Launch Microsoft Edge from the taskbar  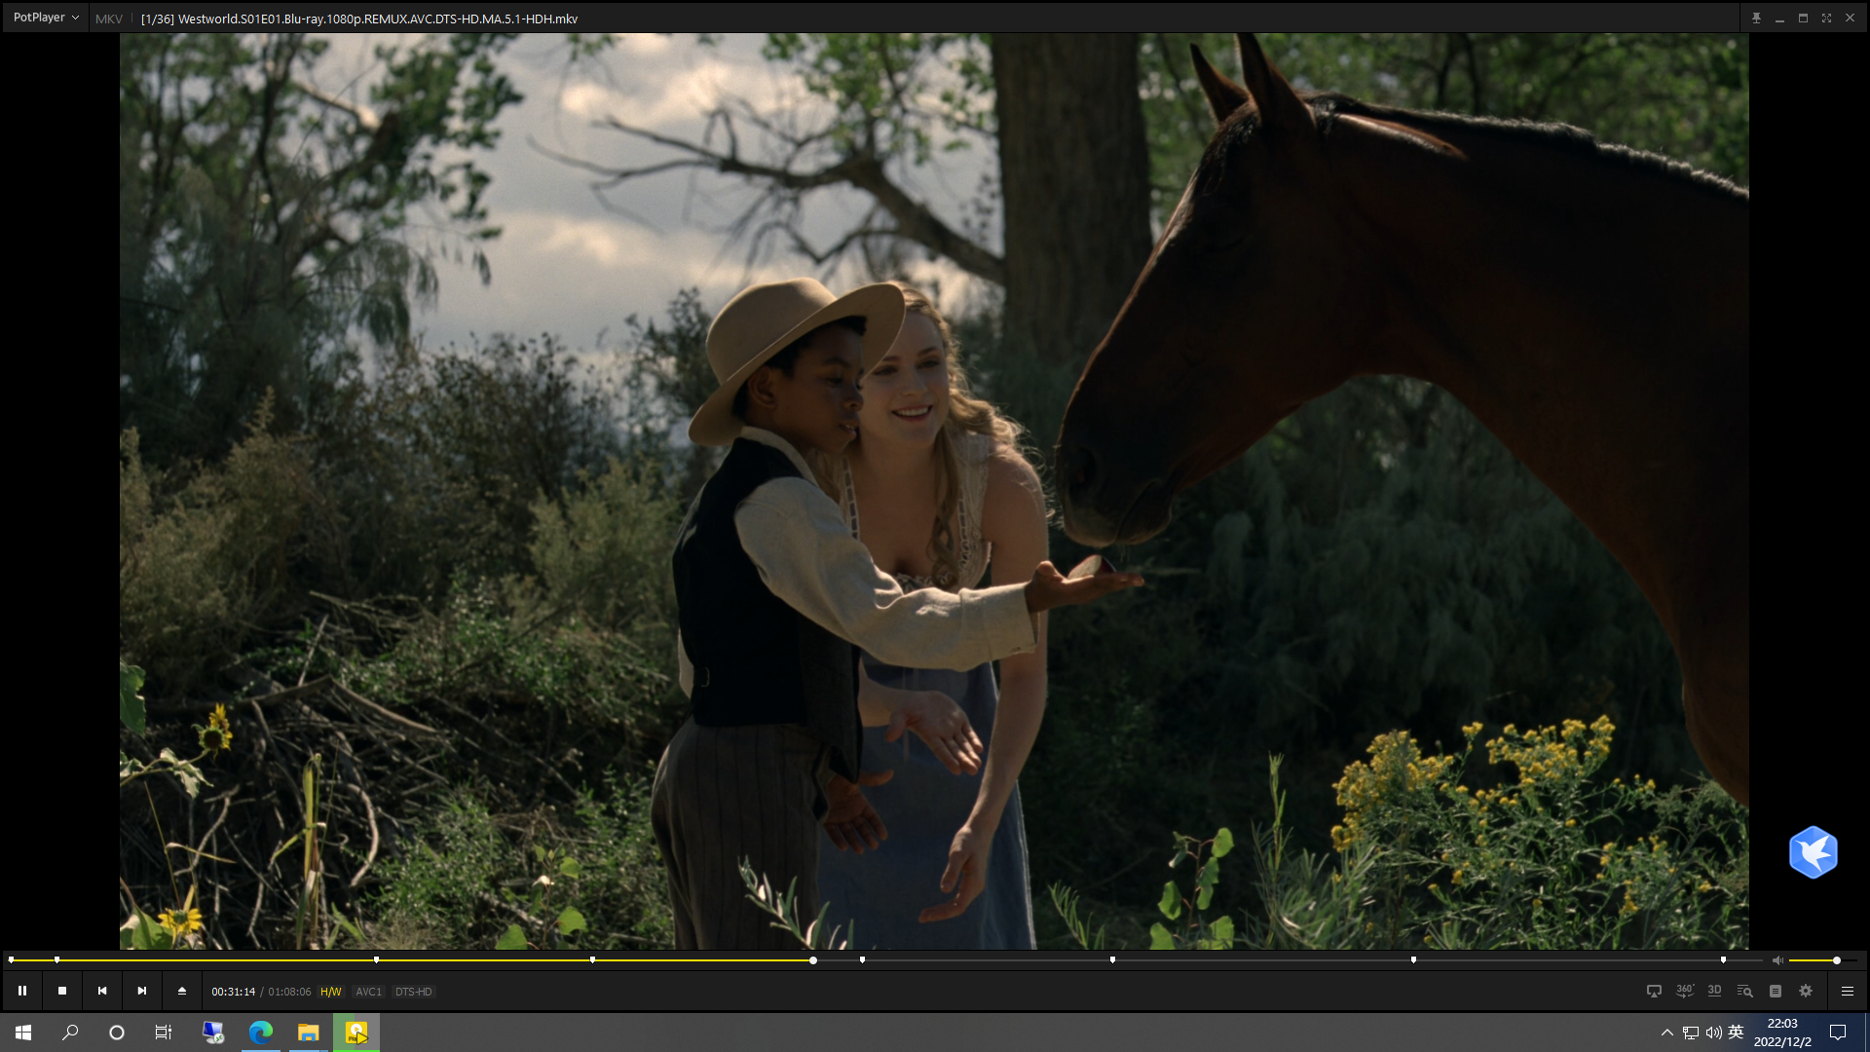[x=260, y=1033]
